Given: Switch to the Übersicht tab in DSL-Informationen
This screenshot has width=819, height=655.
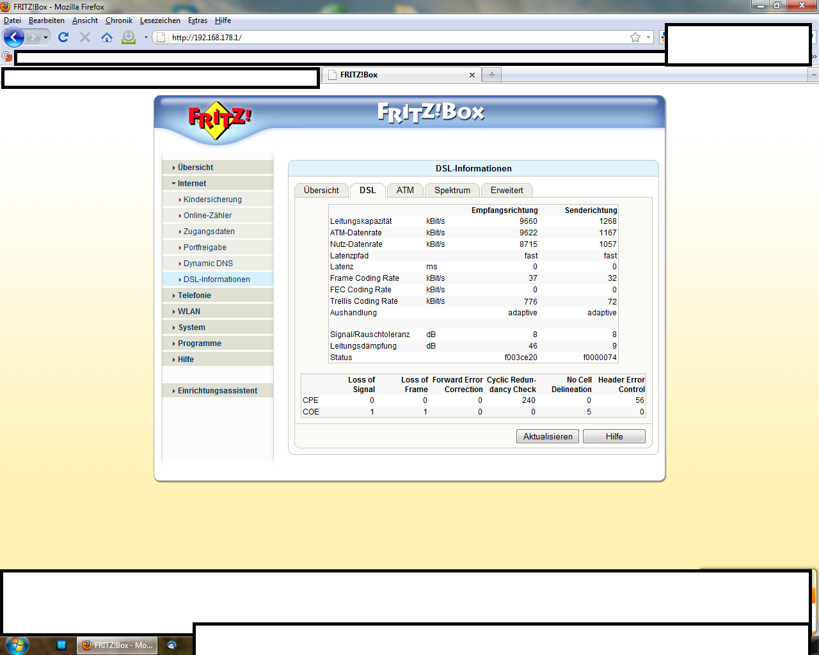Looking at the screenshot, I should [x=321, y=190].
